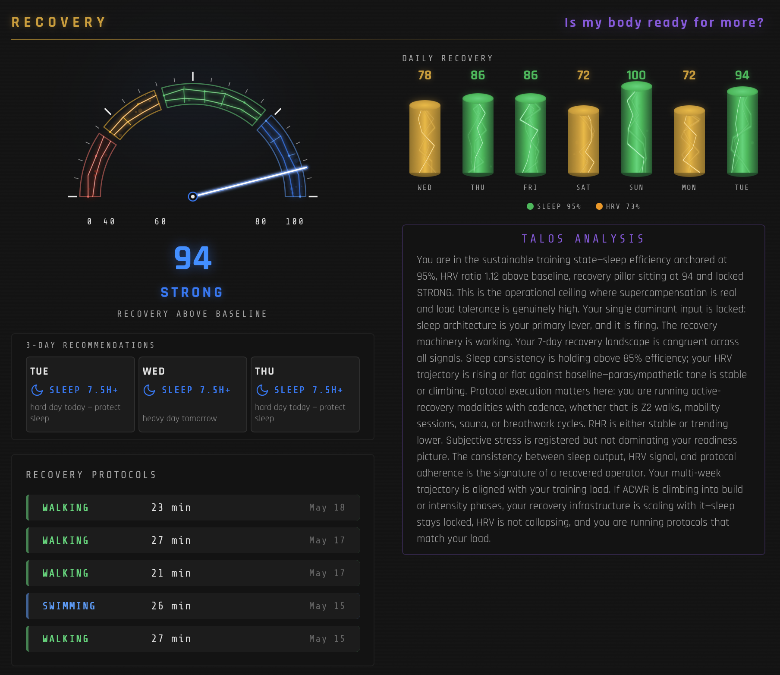The image size is (780, 675).
Task: Select the SAT yellow cylinder bar
Action: click(x=583, y=141)
